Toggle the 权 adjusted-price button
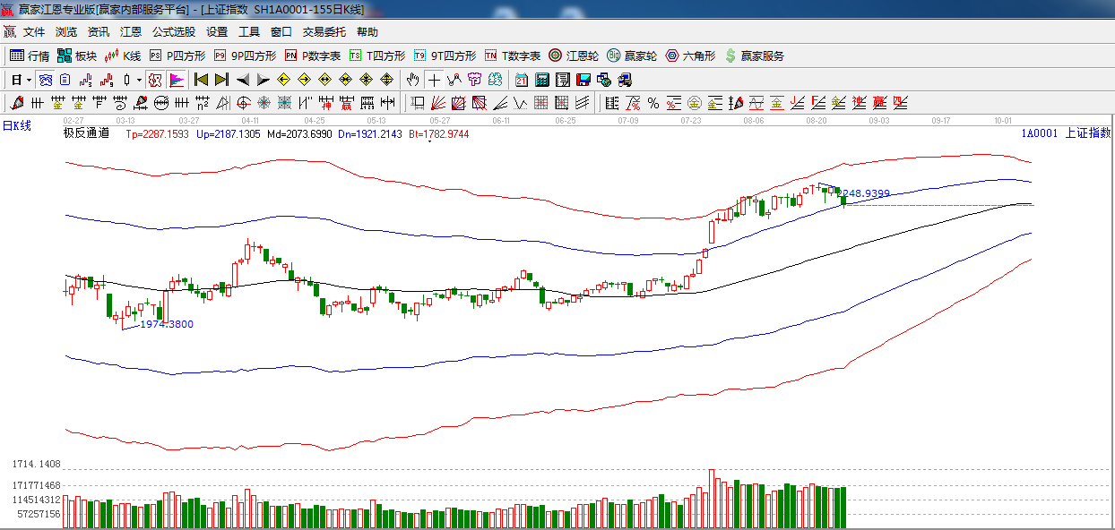1115x530 pixels. tap(154, 80)
